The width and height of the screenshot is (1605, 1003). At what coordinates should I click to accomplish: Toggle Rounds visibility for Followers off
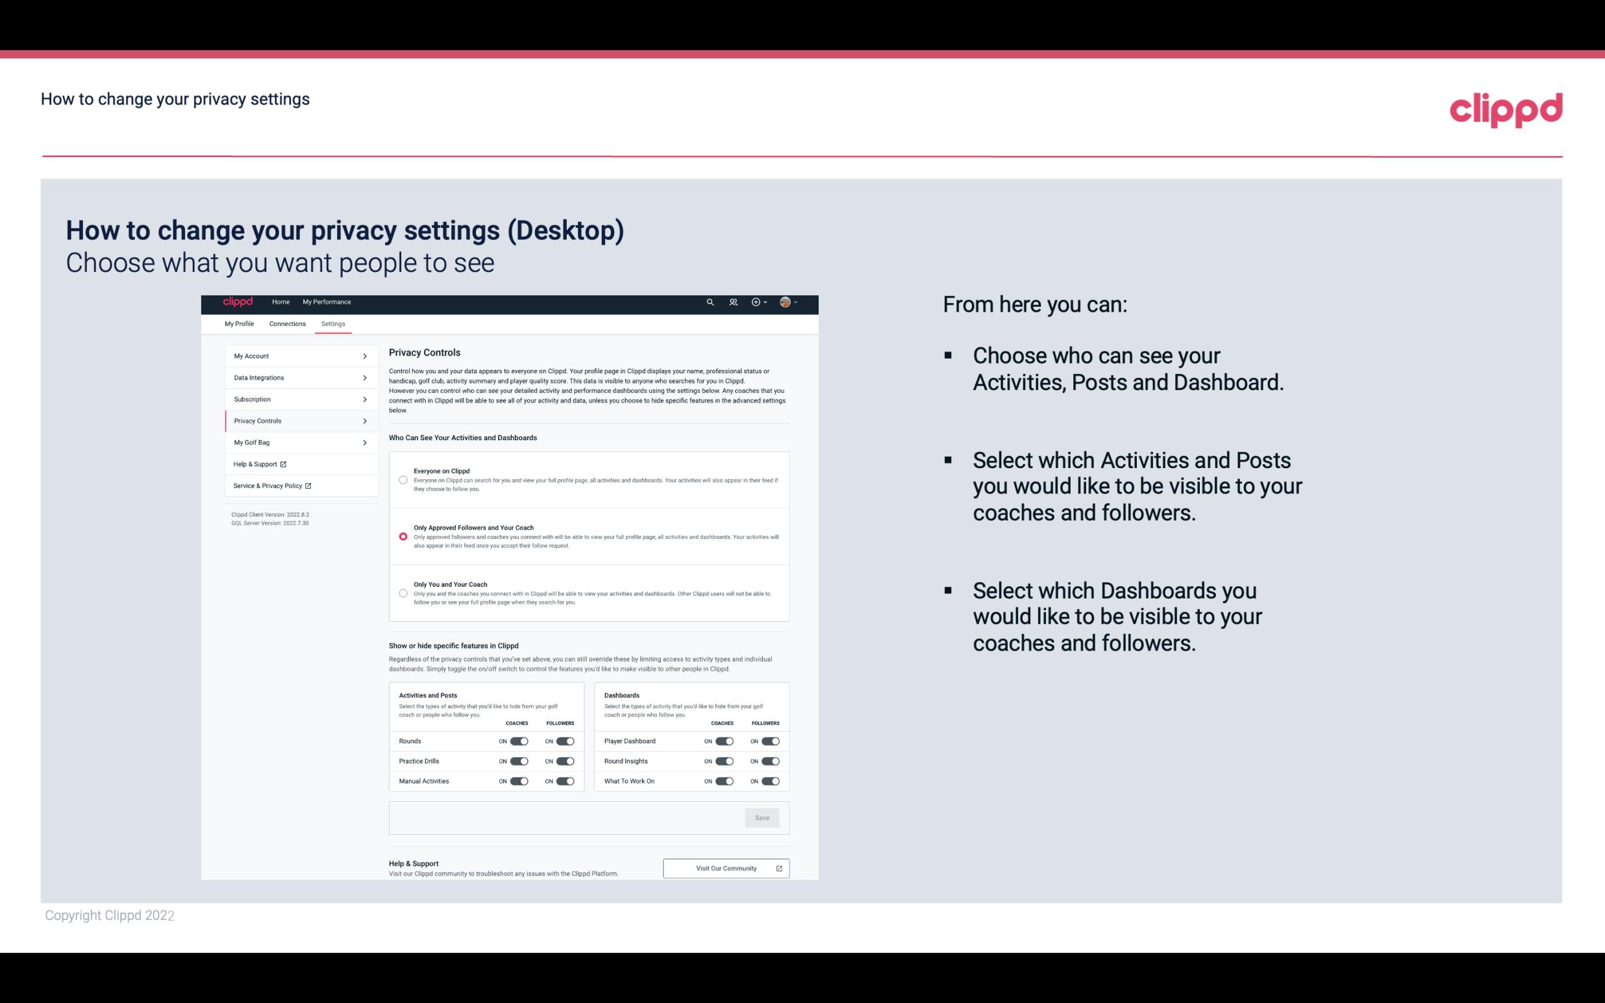pyautogui.click(x=565, y=739)
